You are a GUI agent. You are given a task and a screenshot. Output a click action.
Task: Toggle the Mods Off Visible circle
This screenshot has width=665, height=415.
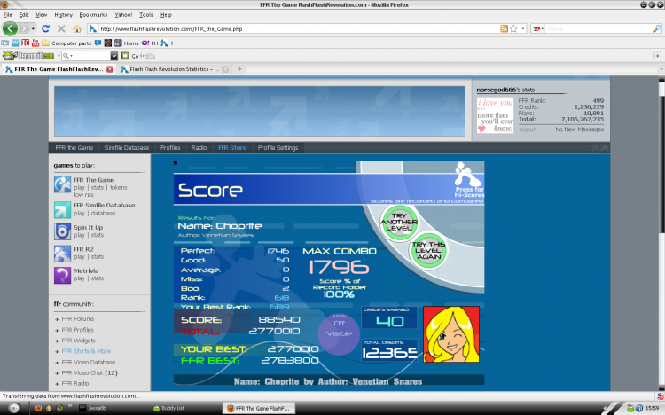click(x=339, y=333)
